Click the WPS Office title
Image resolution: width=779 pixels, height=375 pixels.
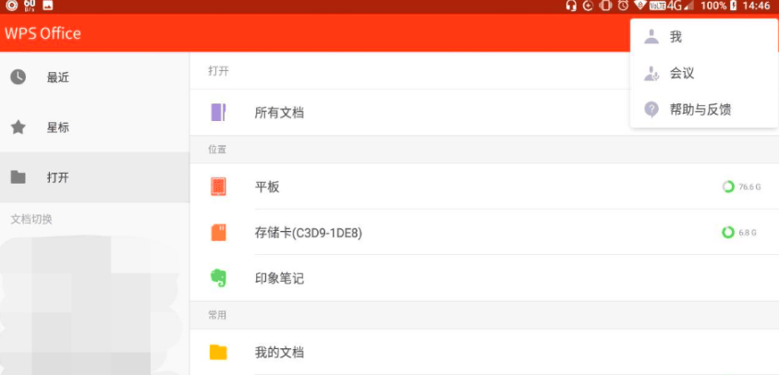(x=43, y=33)
